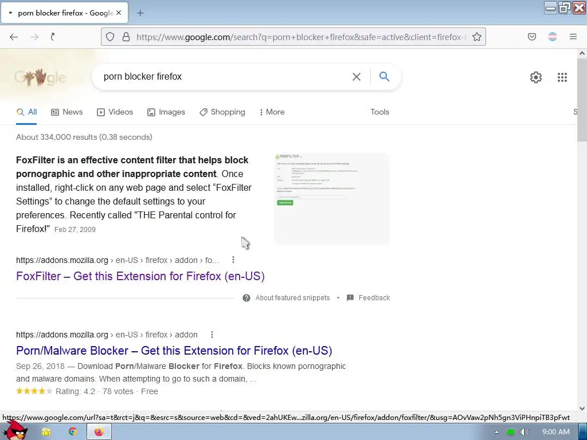Click scrollbar up arrow

click(x=582, y=53)
